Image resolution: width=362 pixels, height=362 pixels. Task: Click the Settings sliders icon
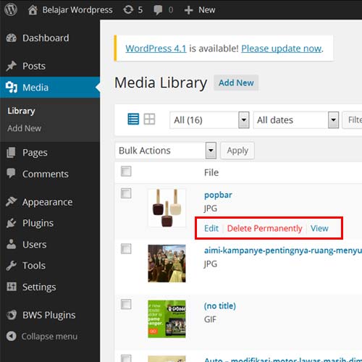[x=12, y=287]
